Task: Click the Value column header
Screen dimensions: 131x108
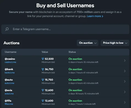Action: 45,52
